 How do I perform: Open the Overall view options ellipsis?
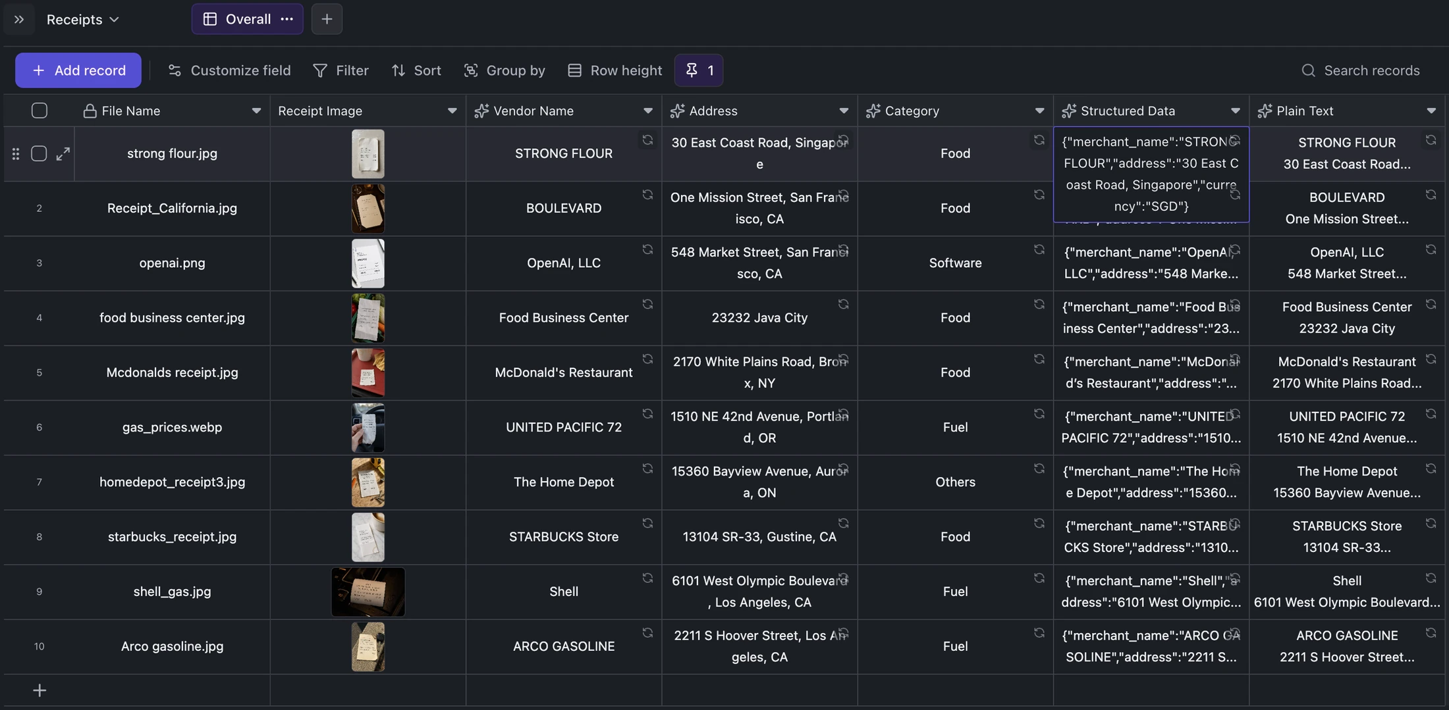coord(287,19)
